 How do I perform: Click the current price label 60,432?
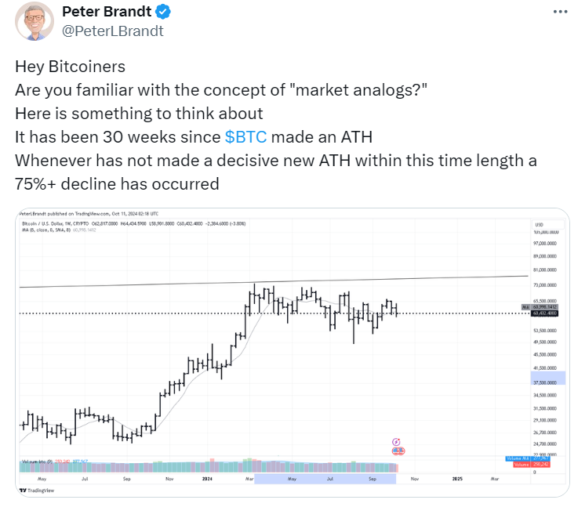point(544,313)
